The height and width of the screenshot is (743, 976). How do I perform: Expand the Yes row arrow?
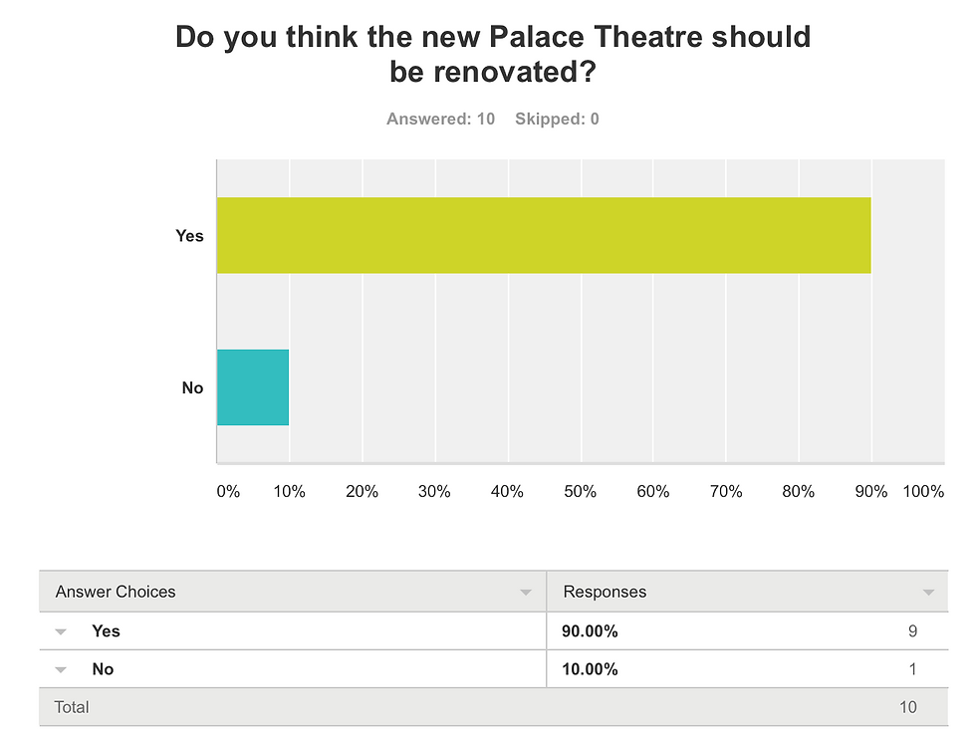[x=61, y=631]
